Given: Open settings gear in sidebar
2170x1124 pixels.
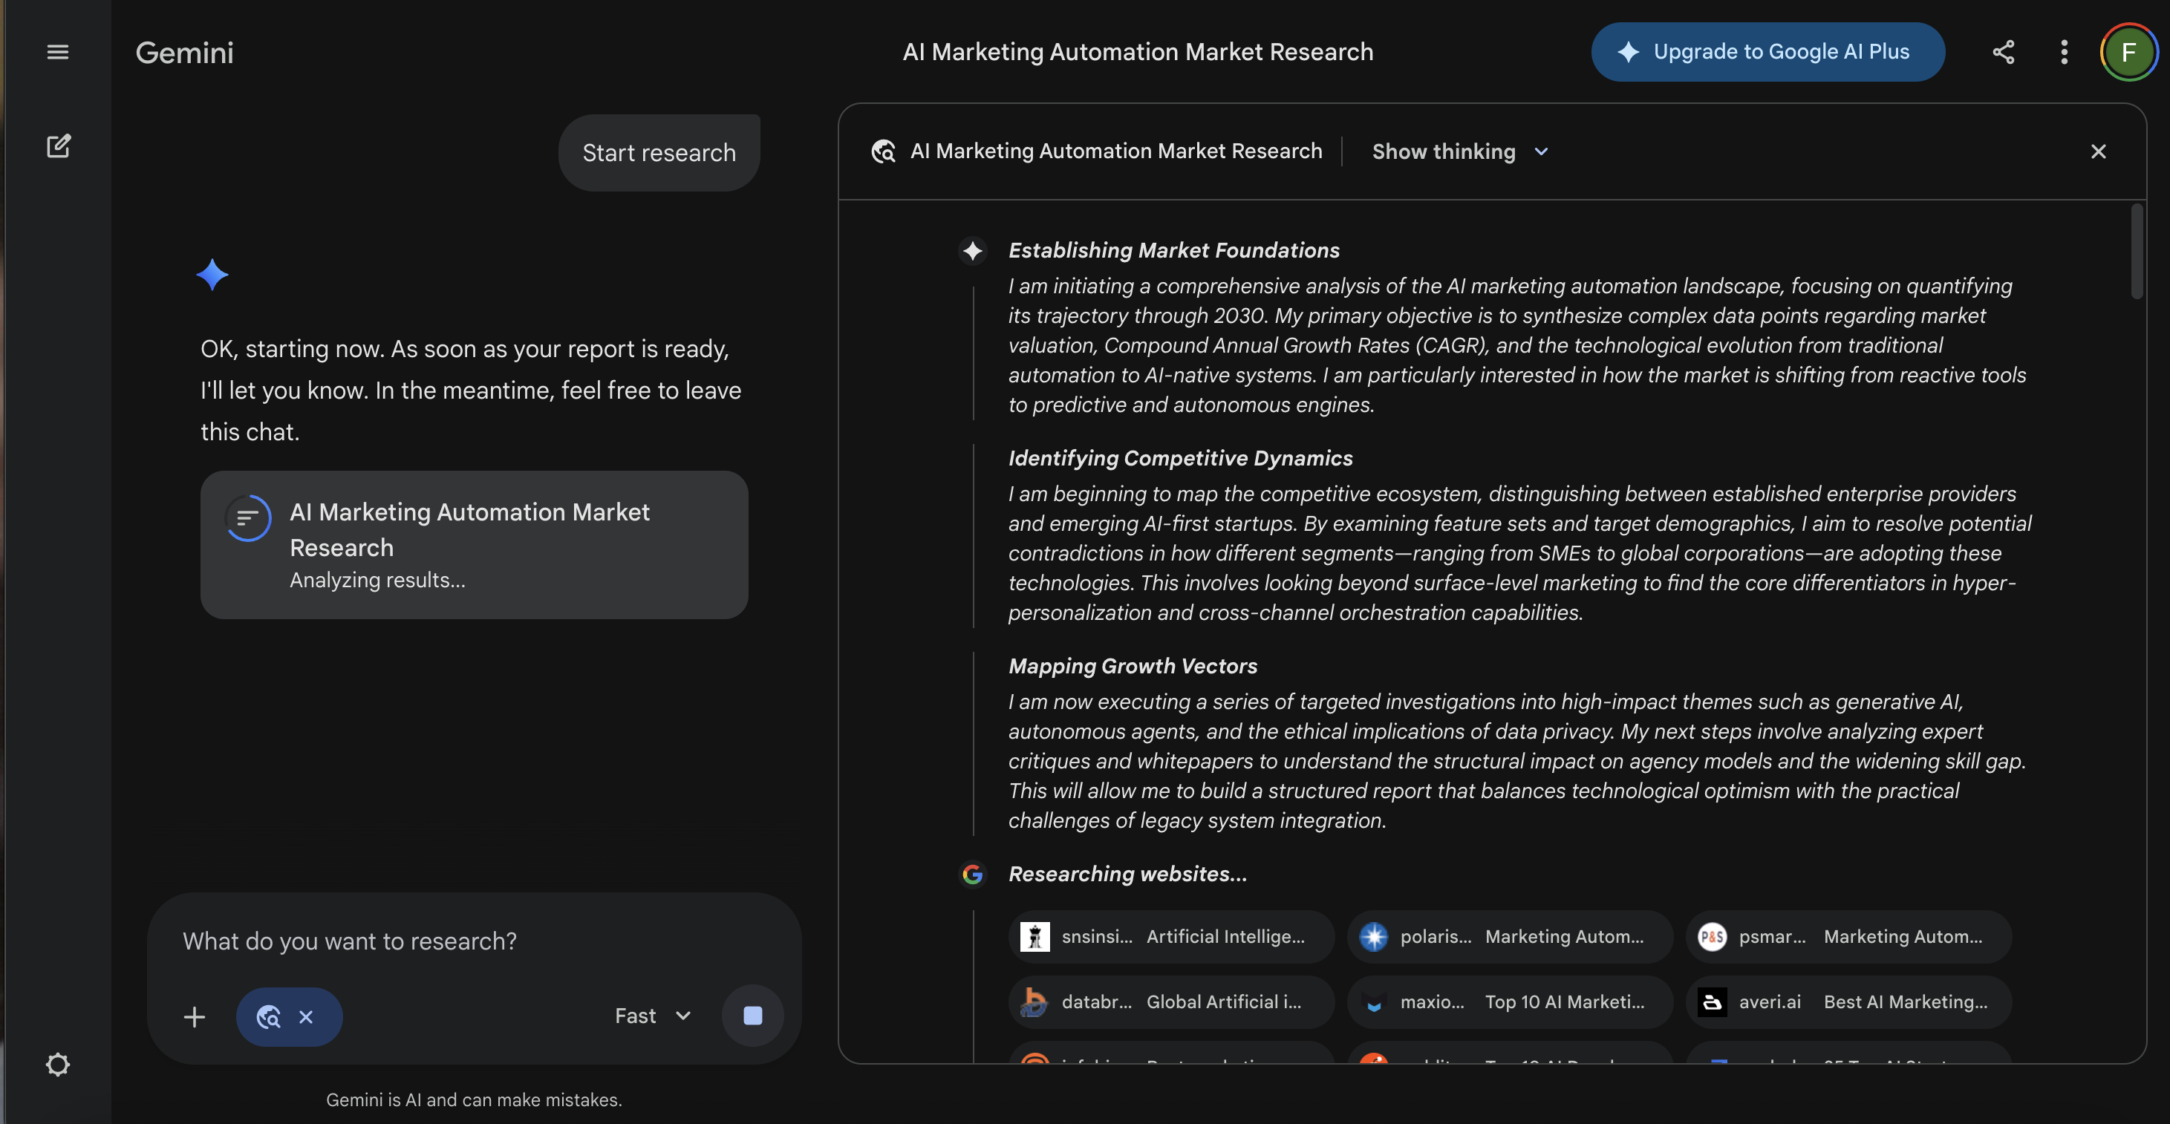Looking at the screenshot, I should pyautogui.click(x=57, y=1064).
